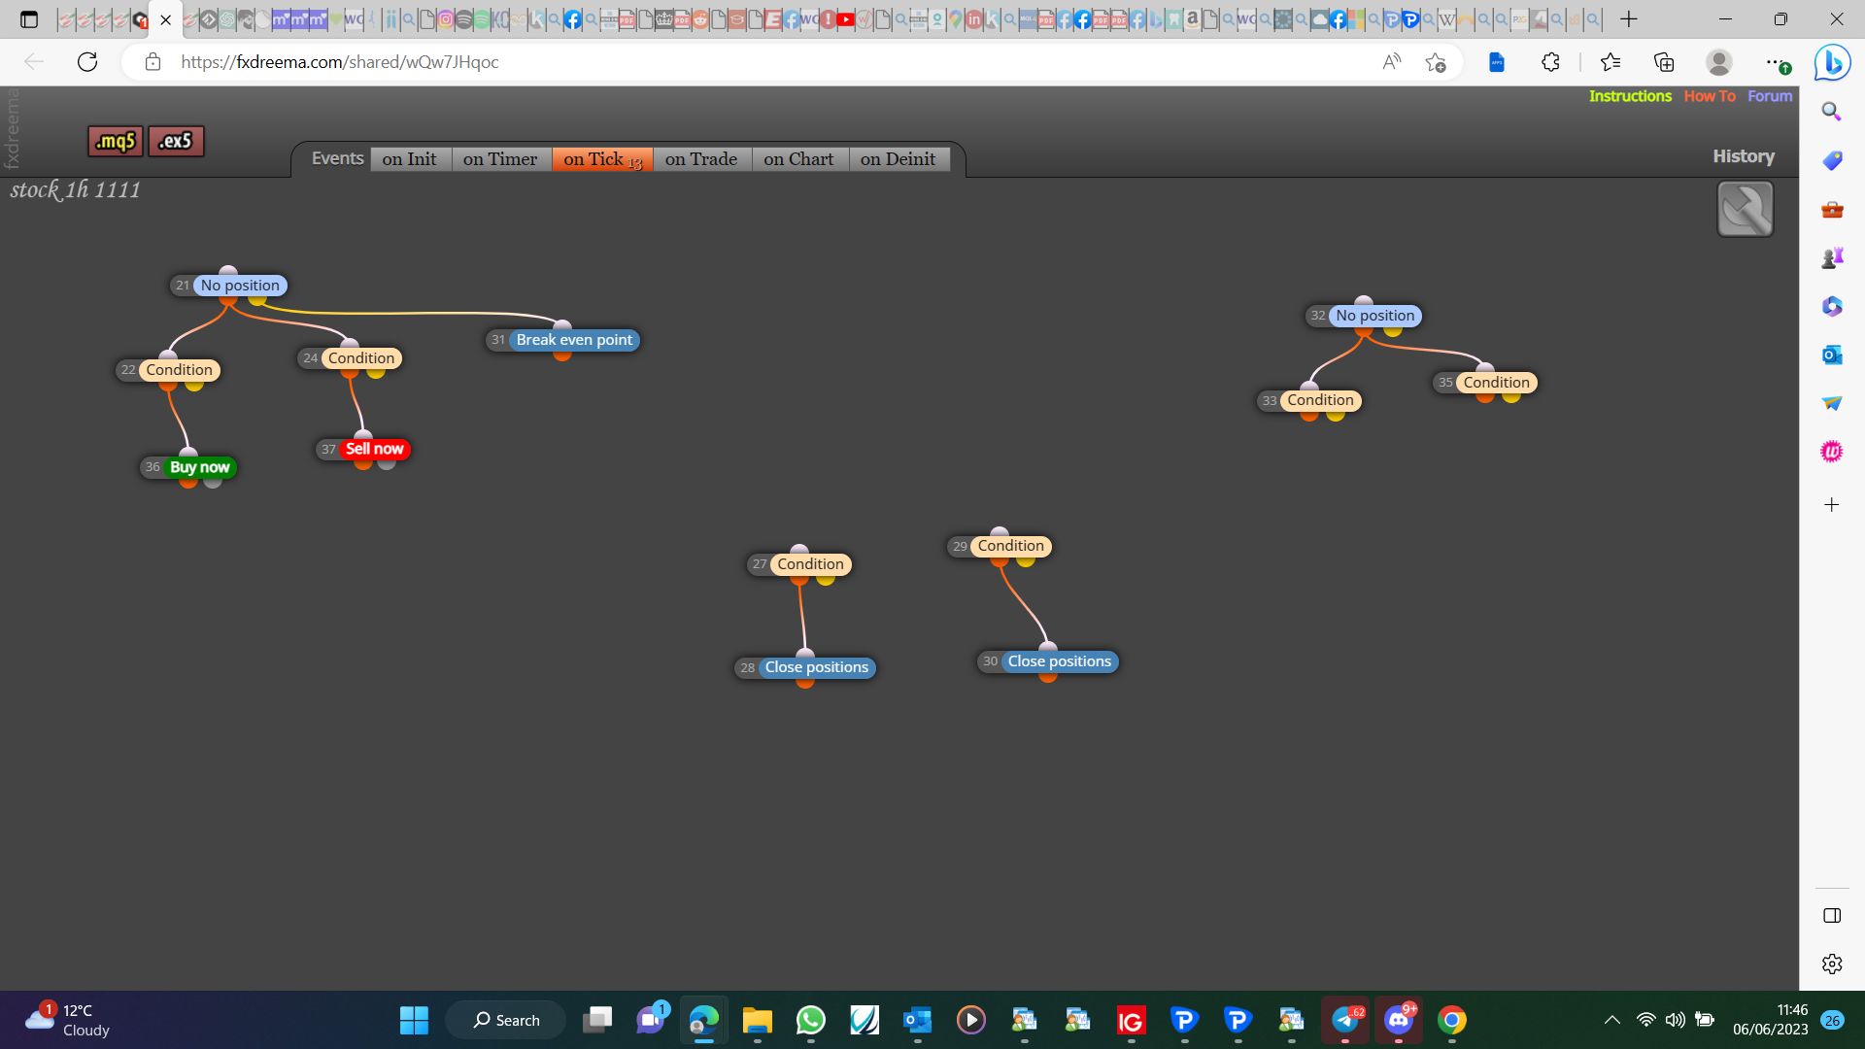Open the Outlook sidebar icon
The image size is (1865, 1049).
(1832, 355)
